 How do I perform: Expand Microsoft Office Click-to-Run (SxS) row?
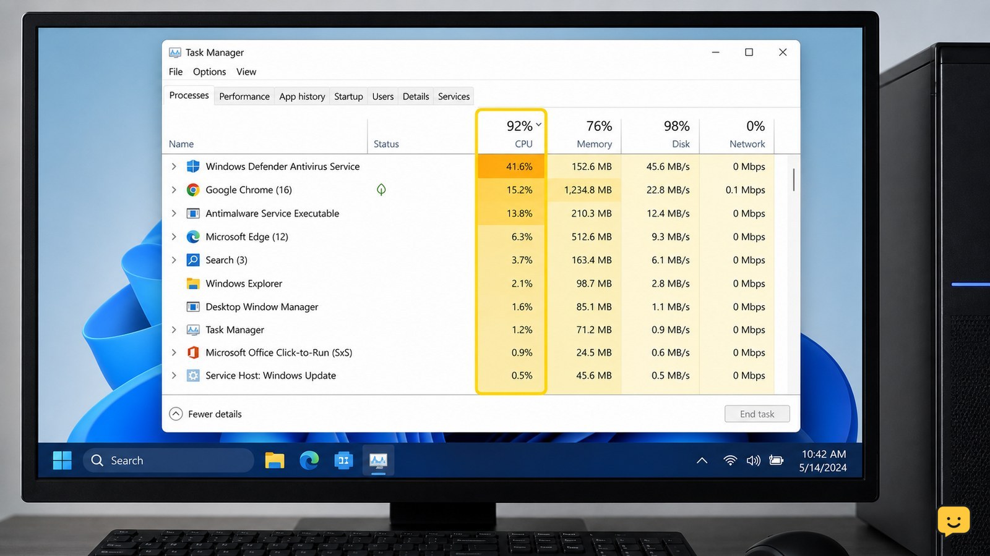[x=174, y=353]
